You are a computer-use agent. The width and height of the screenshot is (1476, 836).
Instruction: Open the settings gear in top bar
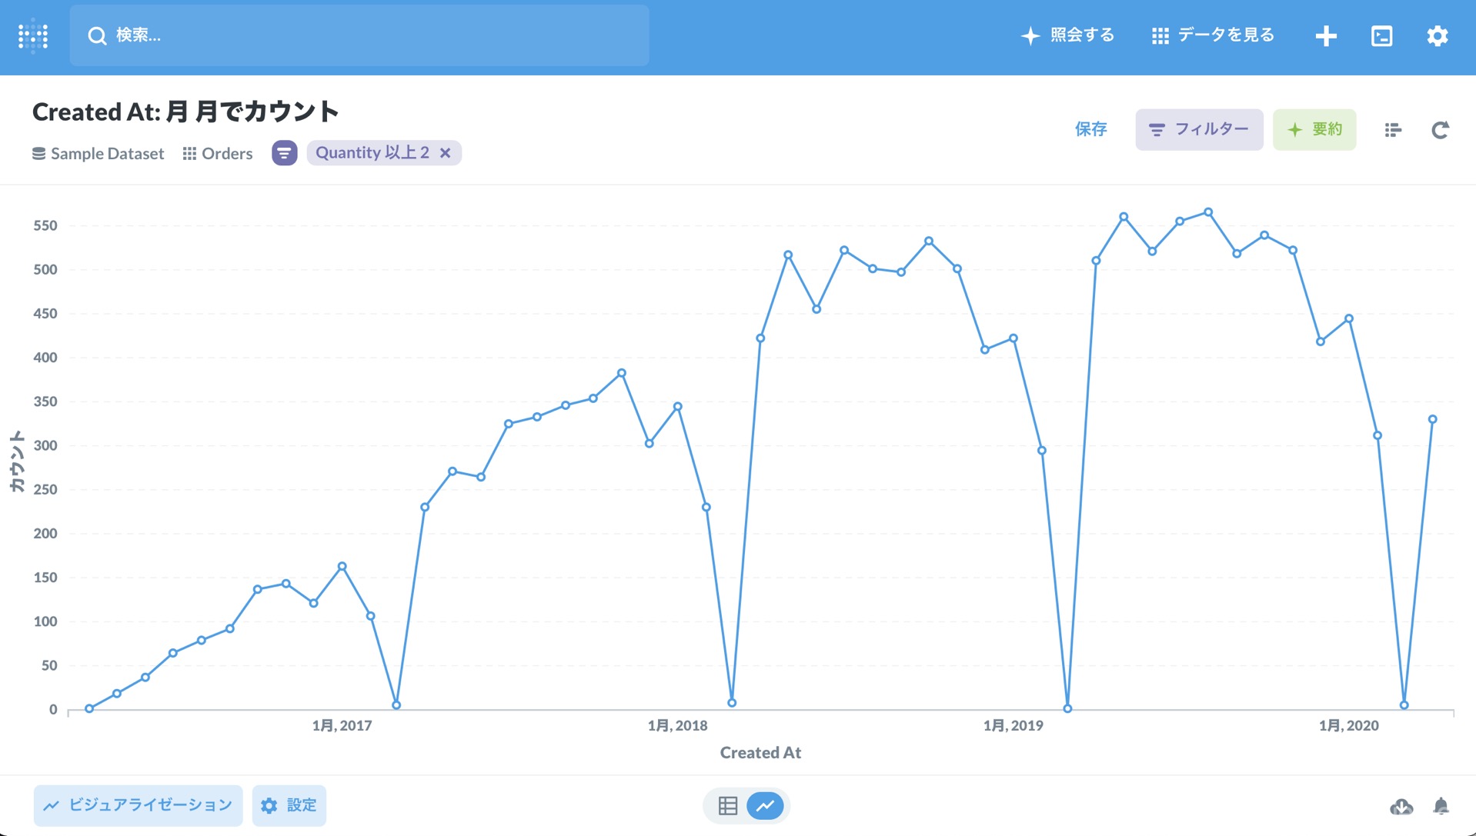point(1437,36)
